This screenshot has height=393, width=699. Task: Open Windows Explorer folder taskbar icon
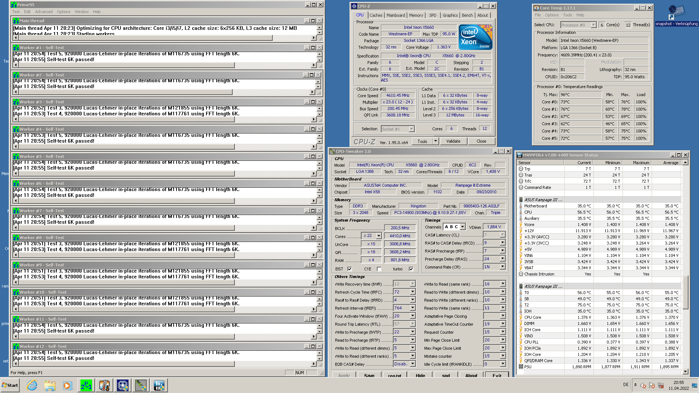pyautogui.click(x=50, y=385)
